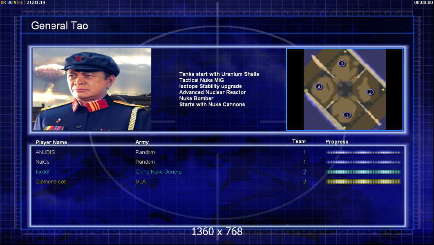Click start position marker 1 on minimap
Viewport: 434px width, 245px height.
pos(347,115)
